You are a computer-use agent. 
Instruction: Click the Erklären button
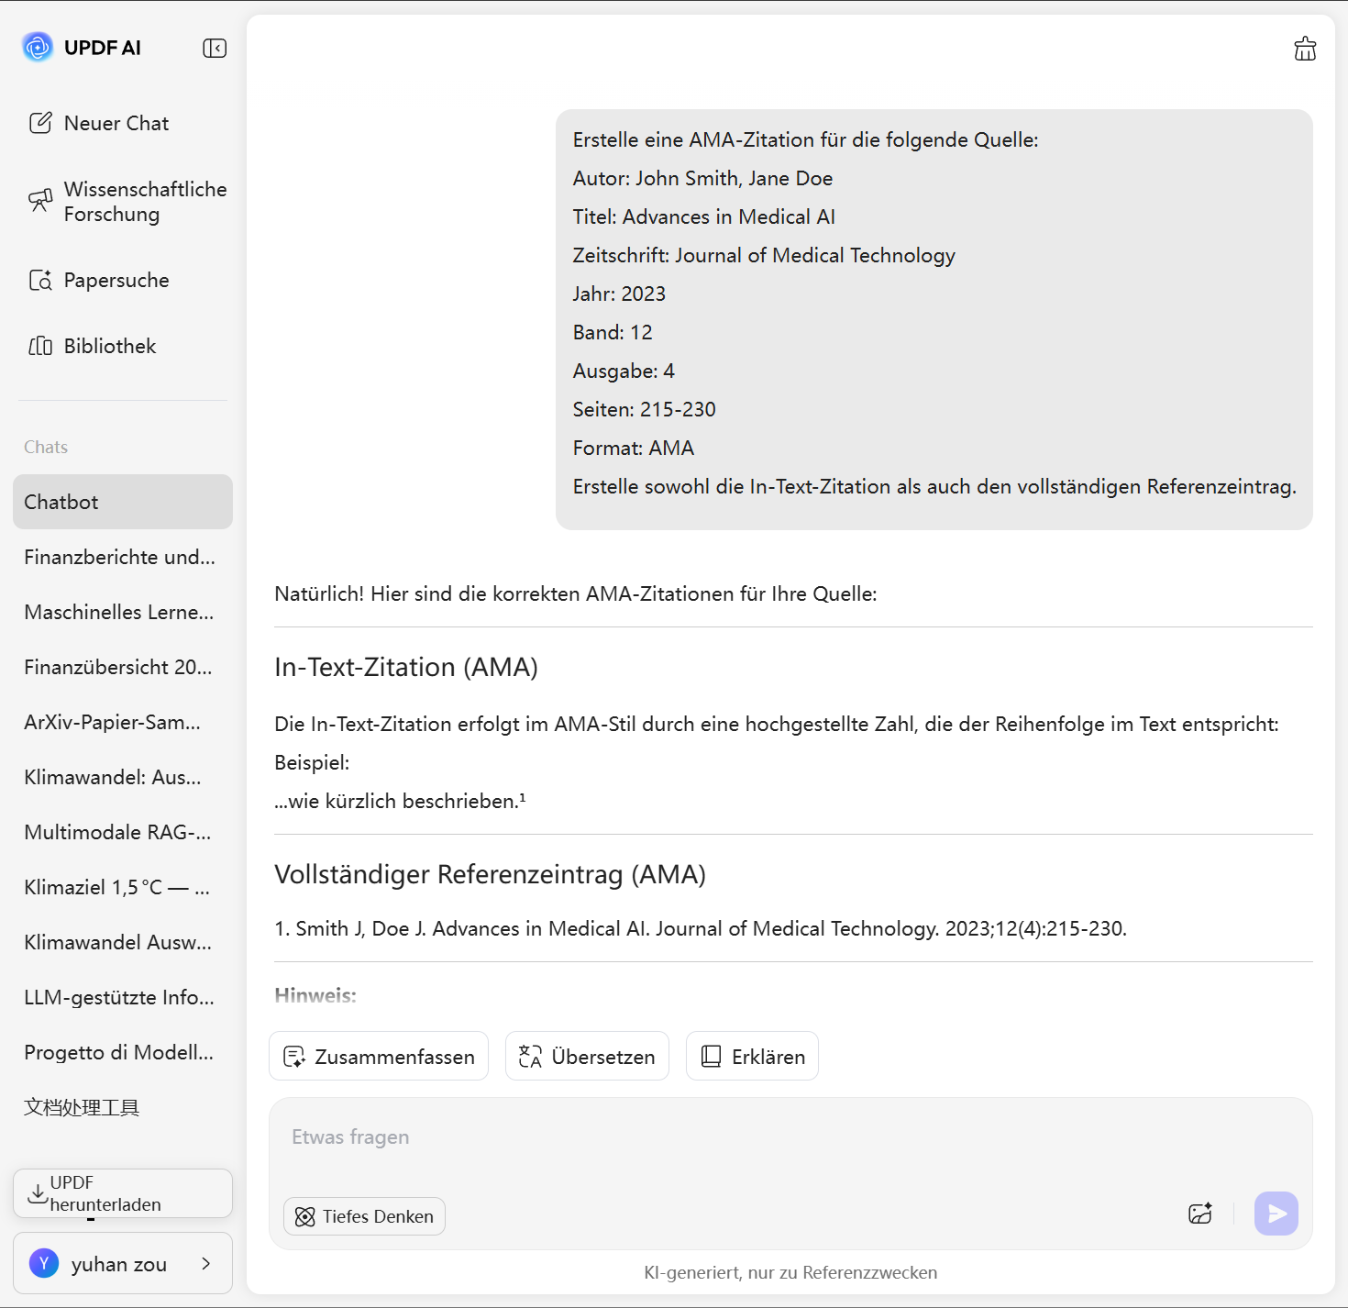tap(752, 1057)
